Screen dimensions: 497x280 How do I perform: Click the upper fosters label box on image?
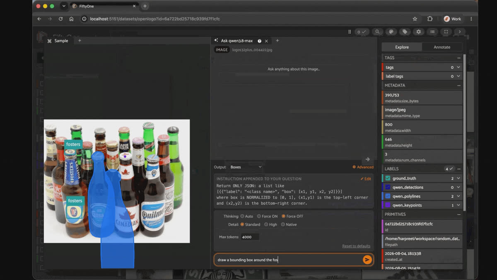[73, 144]
